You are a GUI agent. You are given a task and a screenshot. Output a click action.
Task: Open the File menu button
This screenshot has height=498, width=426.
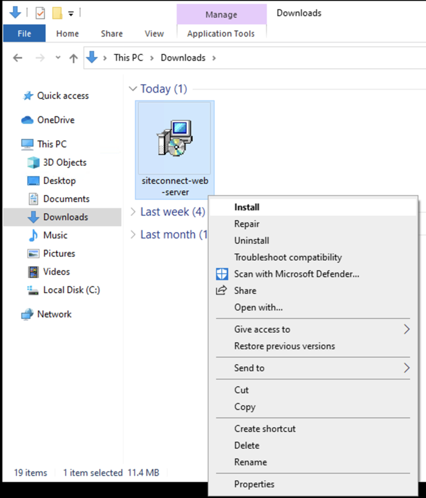point(24,34)
